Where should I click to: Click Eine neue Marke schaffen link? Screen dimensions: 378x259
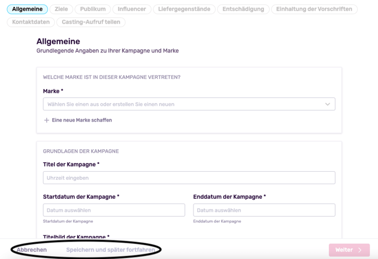[82, 120]
